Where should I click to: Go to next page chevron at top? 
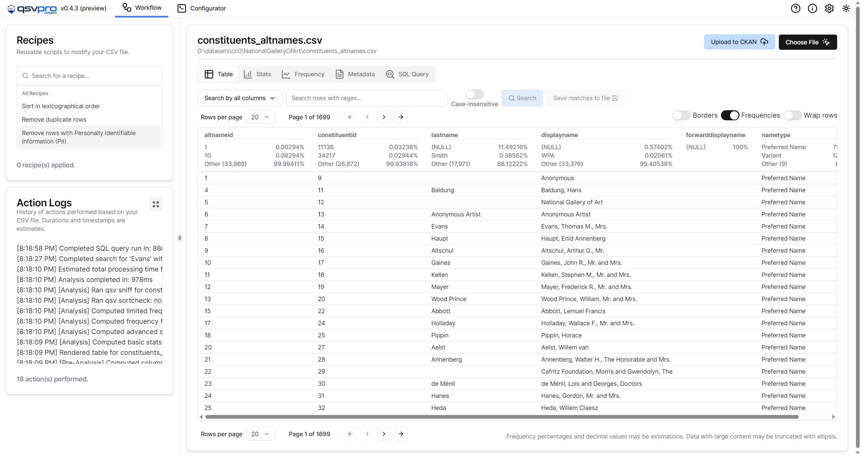point(384,117)
